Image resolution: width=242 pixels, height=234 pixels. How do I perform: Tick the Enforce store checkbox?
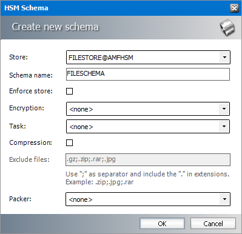pos(69,91)
